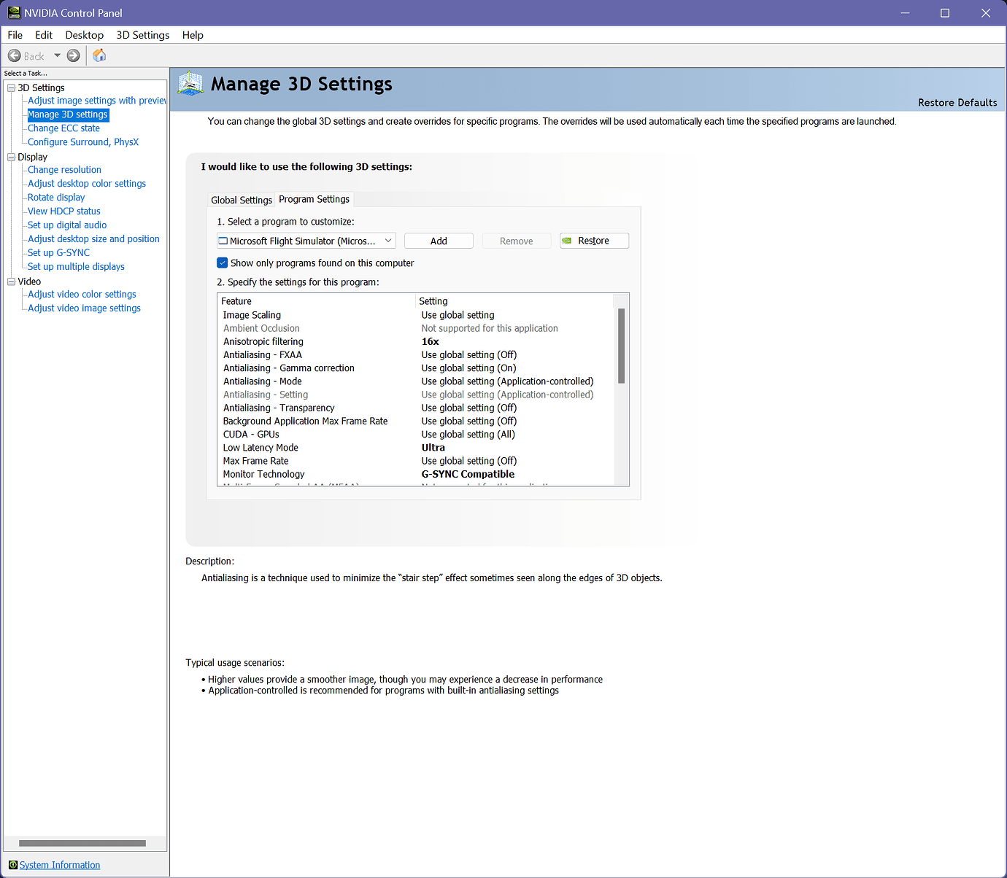Click the Restore Defaults link
Viewport: 1007px width, 878px height.
coord(957,103)
